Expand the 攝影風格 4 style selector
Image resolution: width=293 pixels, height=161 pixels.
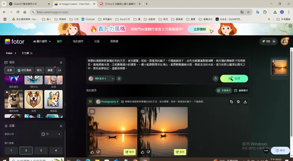101,79
